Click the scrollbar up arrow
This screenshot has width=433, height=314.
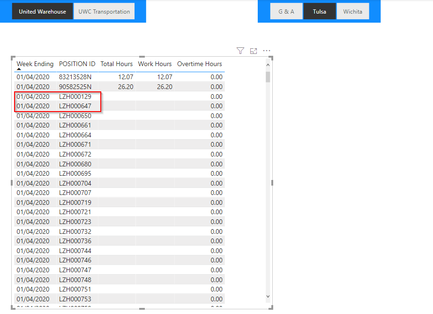268,65
